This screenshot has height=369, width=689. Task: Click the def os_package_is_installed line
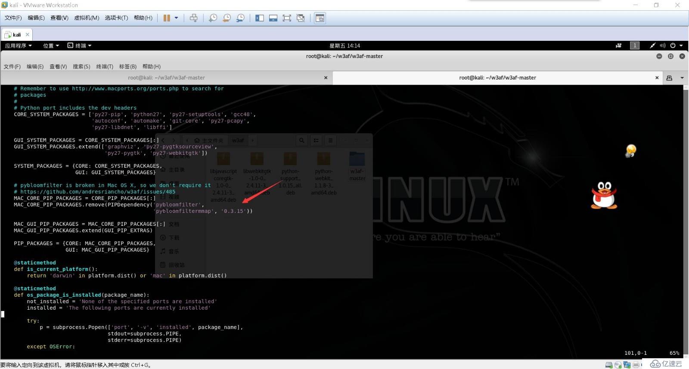[x=81, y=295]
